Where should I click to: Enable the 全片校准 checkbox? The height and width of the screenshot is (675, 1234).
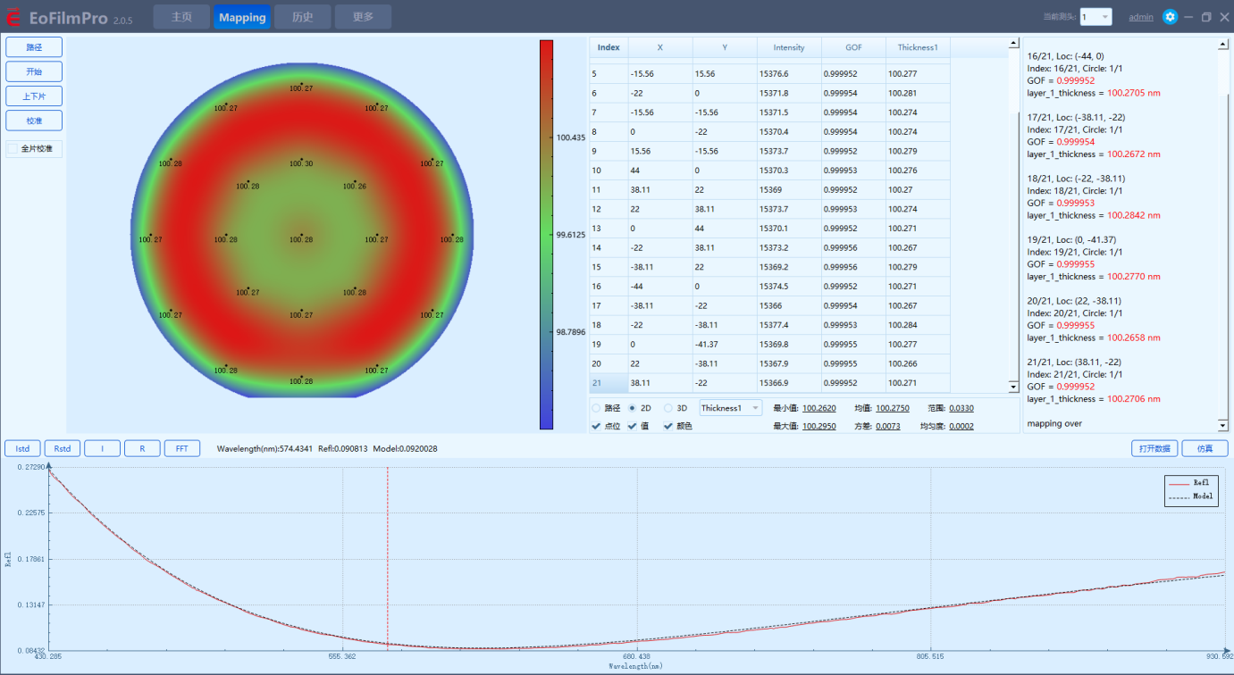pos(13,149)
